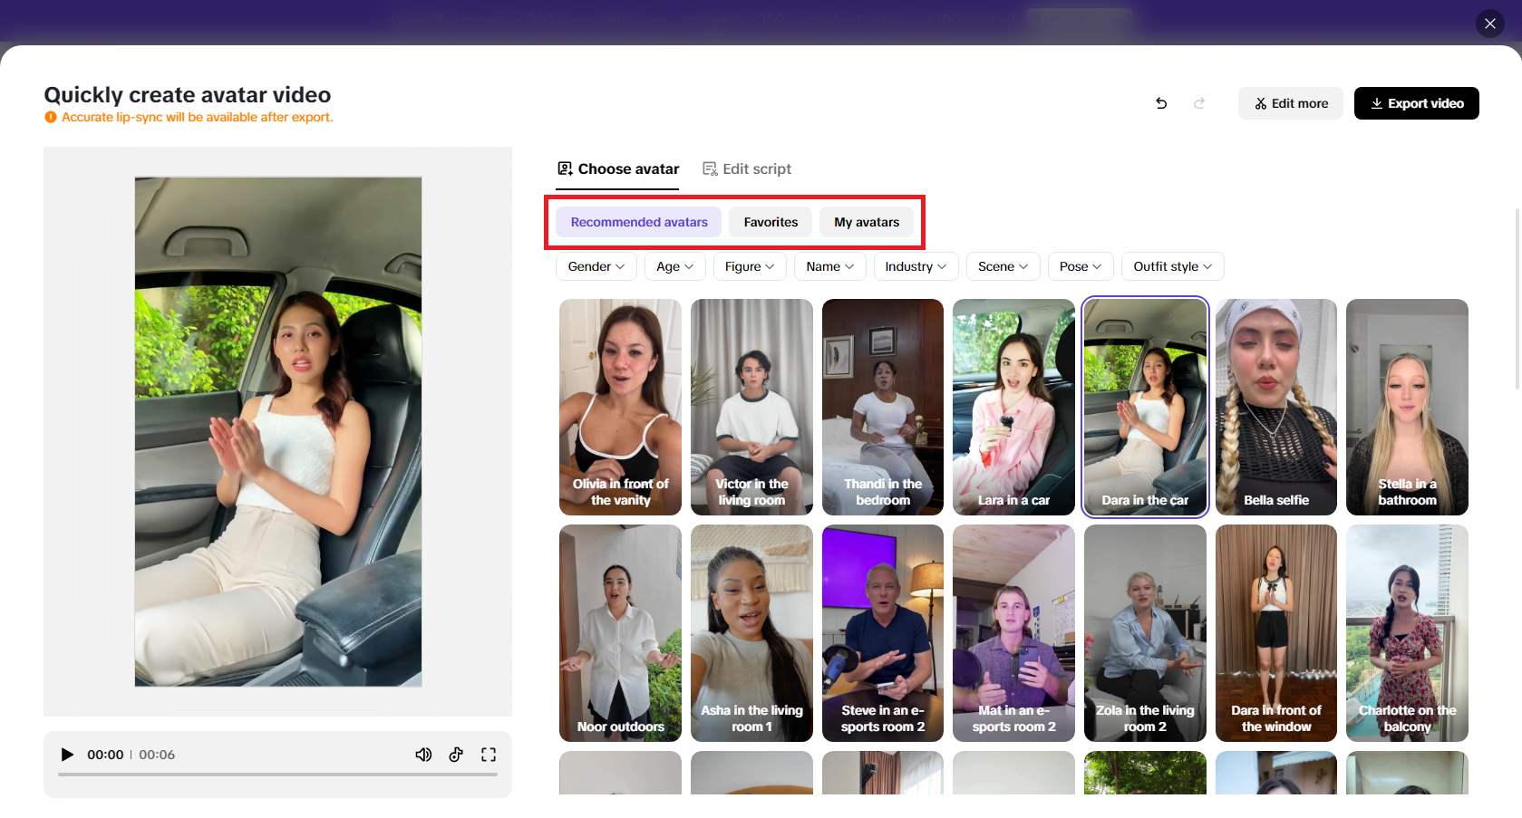Open Edit more options
This screenshot has height=818, width=1522.
tap(1290, 103)
